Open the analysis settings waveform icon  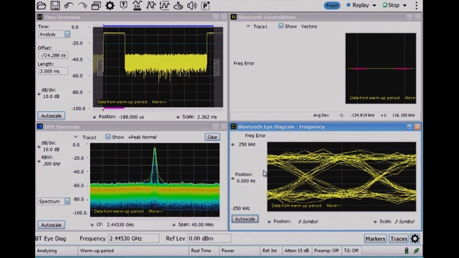click(151, 5)
